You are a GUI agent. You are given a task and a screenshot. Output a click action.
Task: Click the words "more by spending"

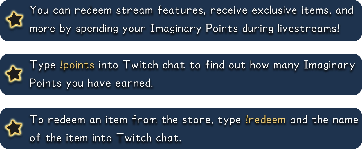pos(74,29)
